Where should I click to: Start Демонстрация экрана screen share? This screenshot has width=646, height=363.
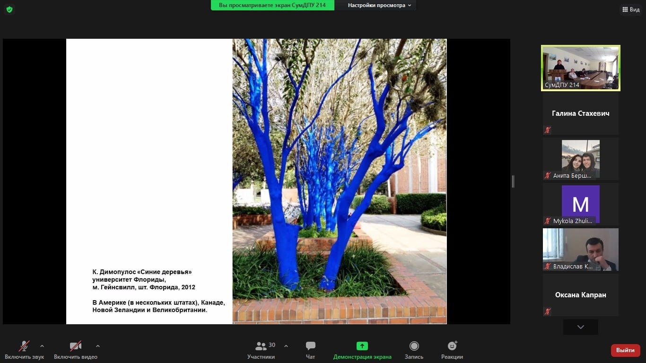point(362,350)
